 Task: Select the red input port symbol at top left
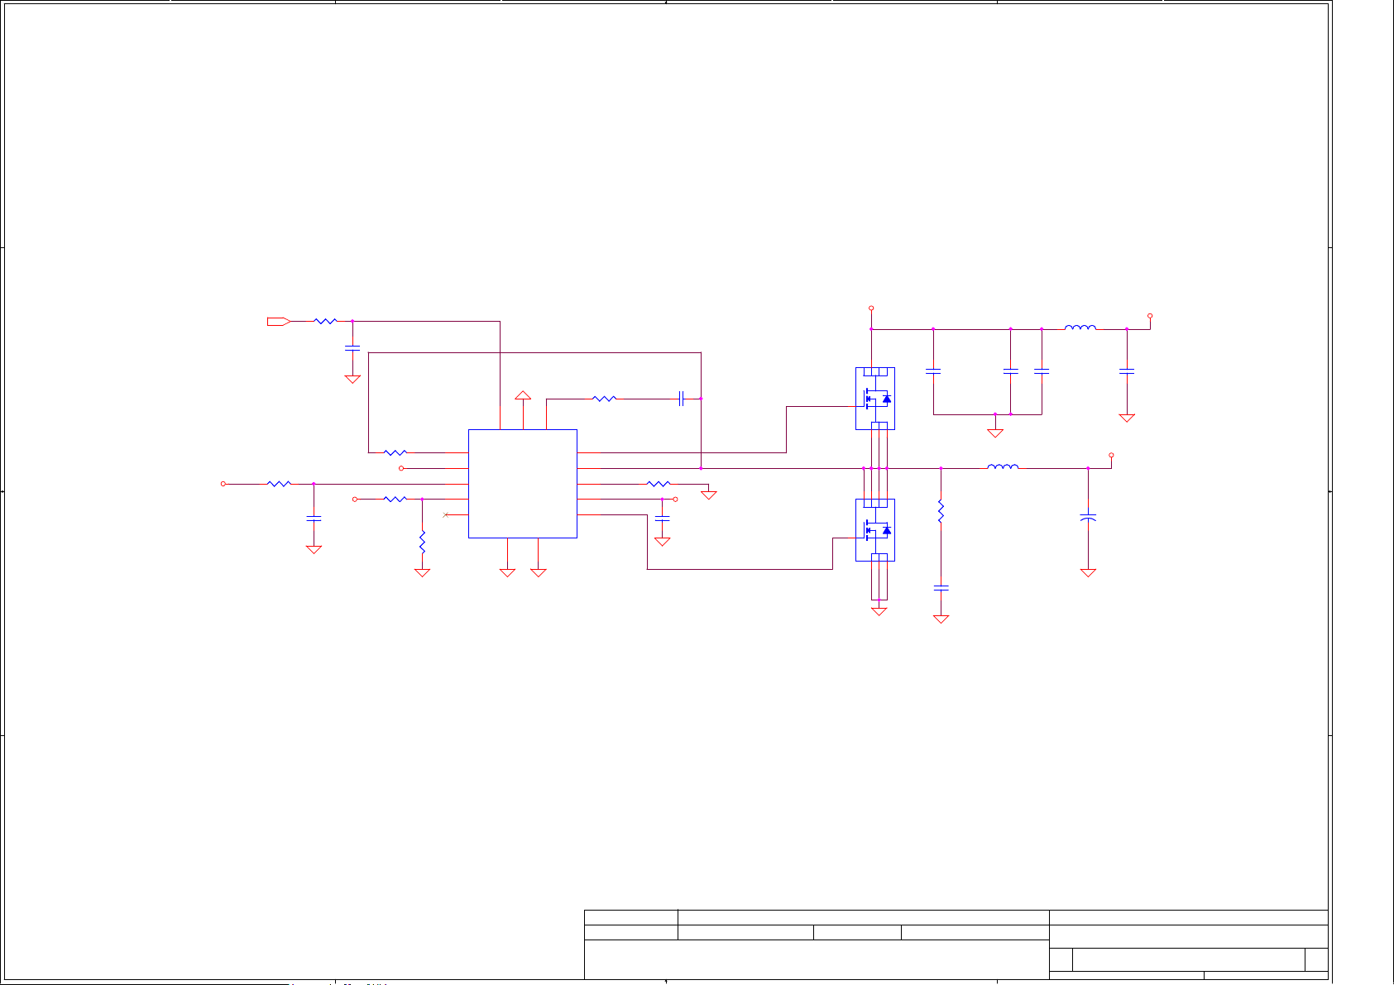tap(278, 321)
